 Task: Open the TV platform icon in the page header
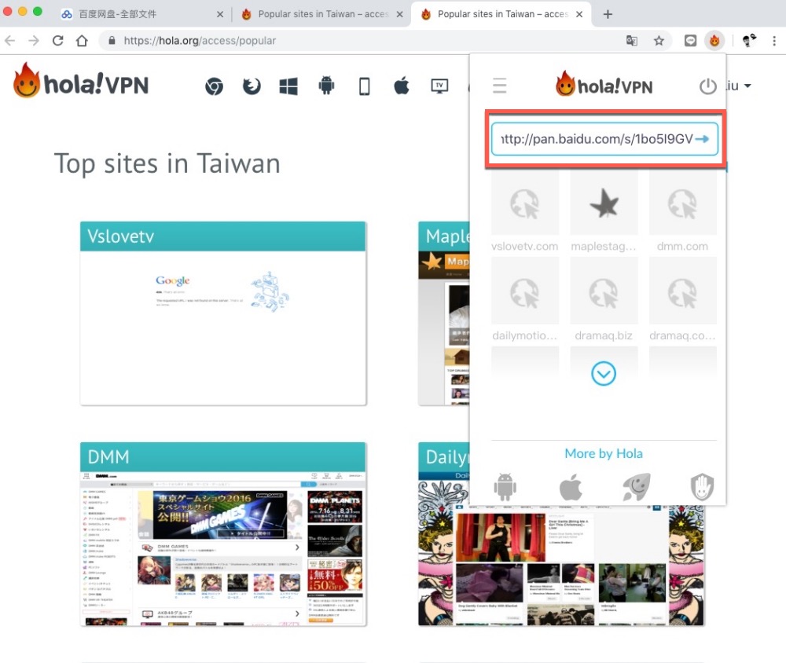click(439, 86)
